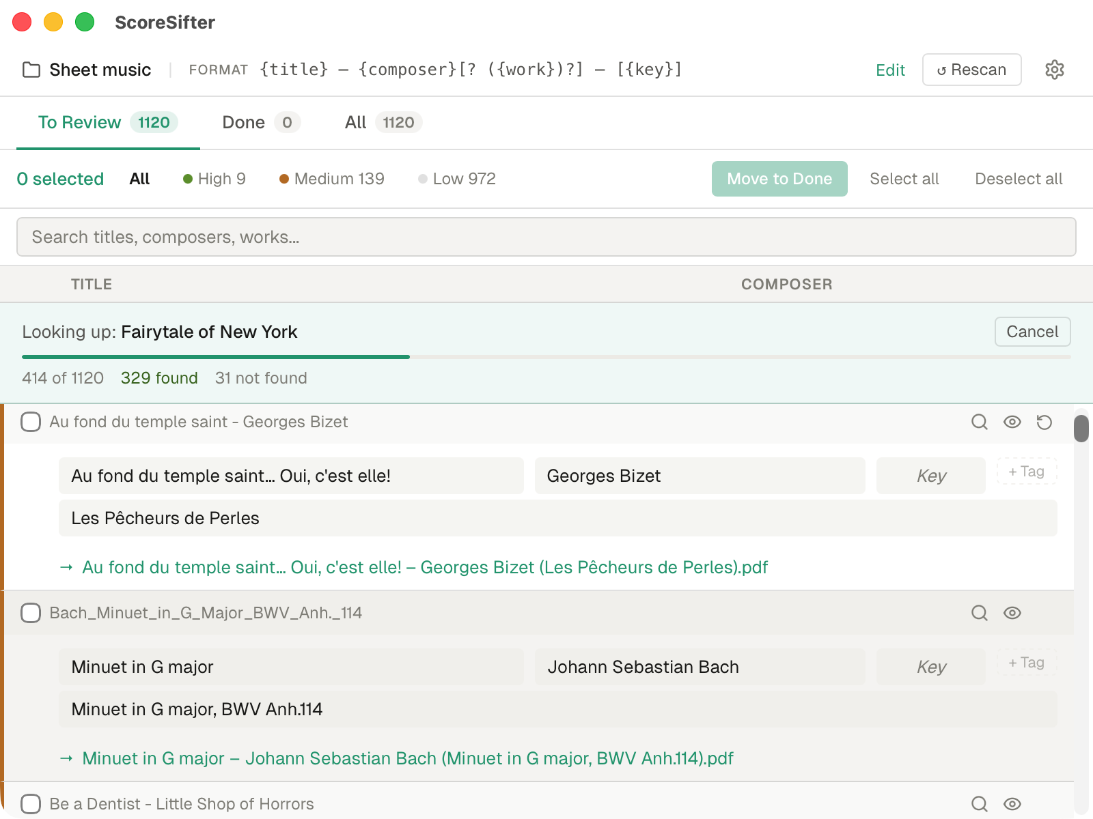Lookup metadata for the Bach Minuet entry
Image resolution: width=1093 pixels, height=819 pixels.
pos(979,613)
